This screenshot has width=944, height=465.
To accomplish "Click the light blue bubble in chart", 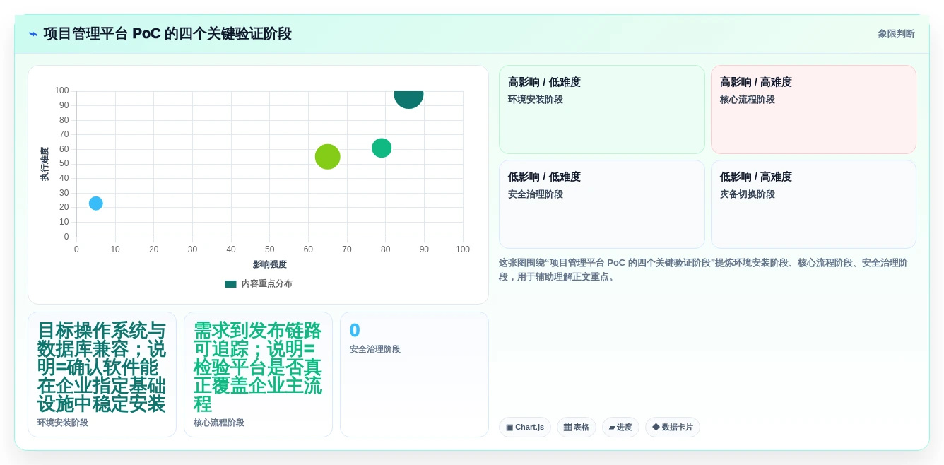I will coord(96,203).
